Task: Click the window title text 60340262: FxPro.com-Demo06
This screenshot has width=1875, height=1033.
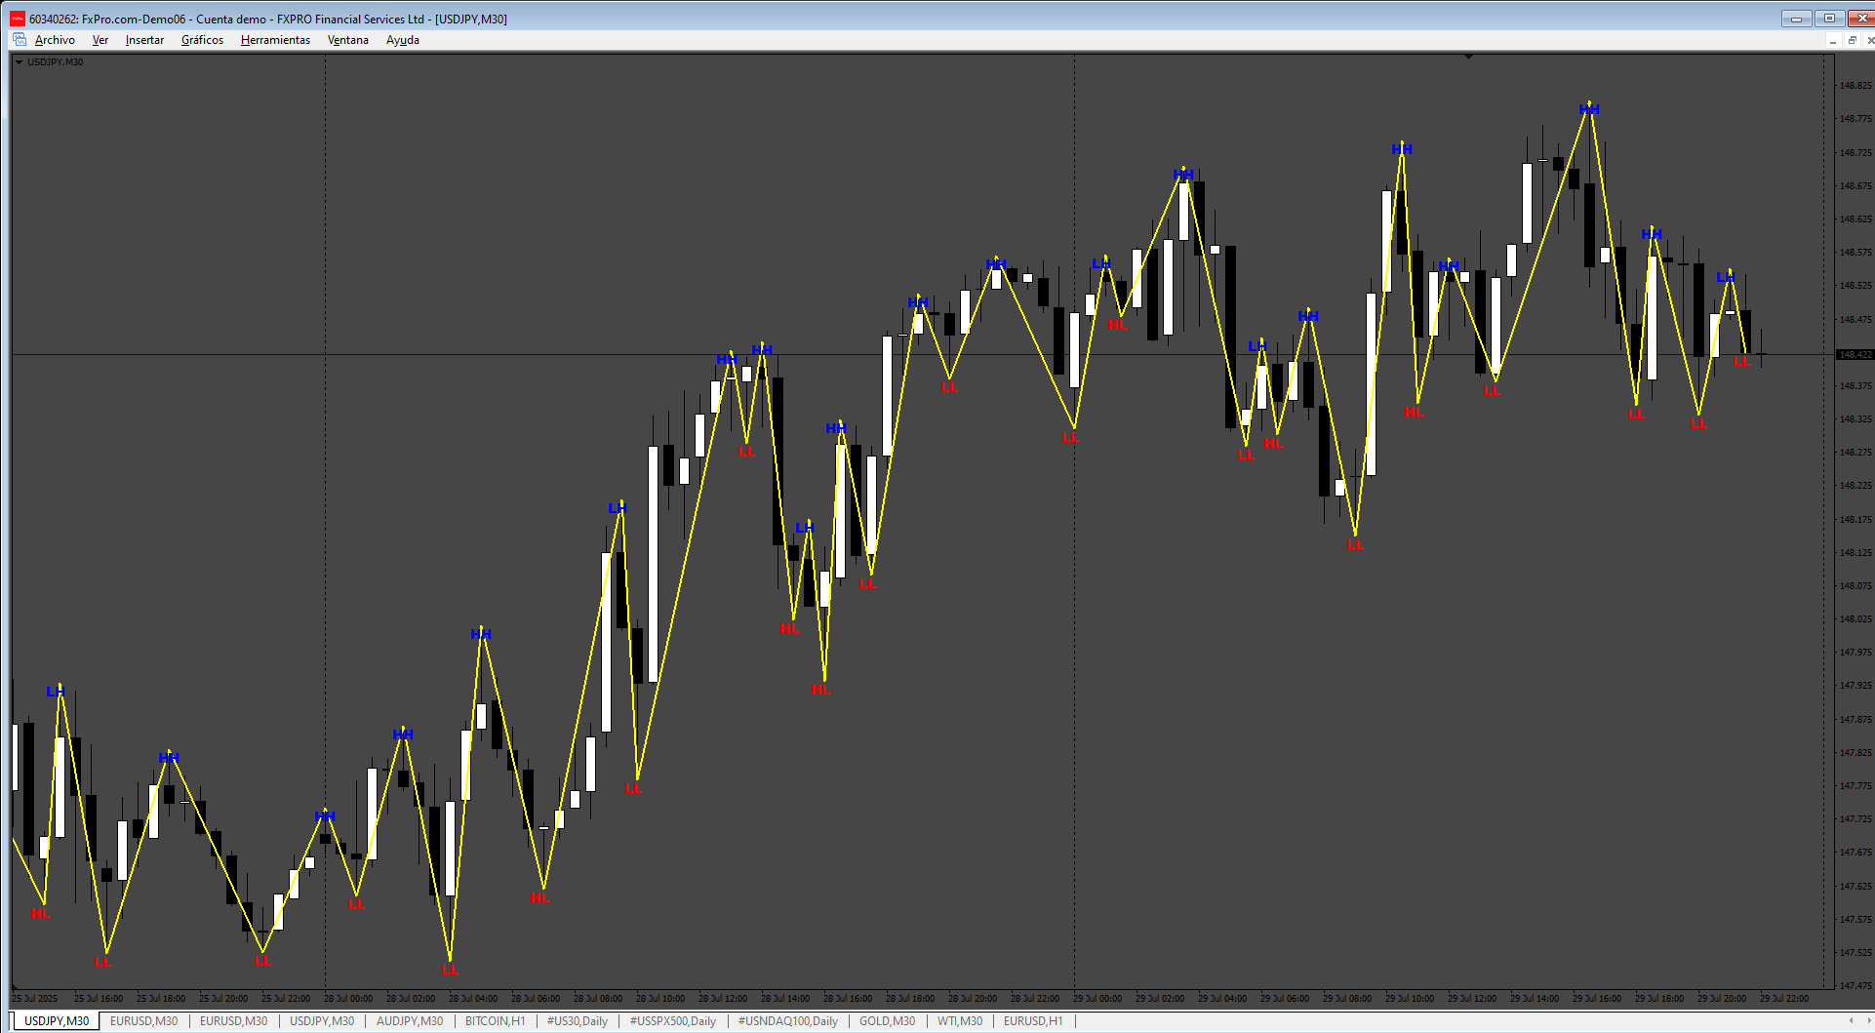Action: tap(107, 19)
